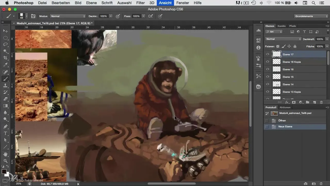Open the Kuler panel icon

tap(258, 87)
